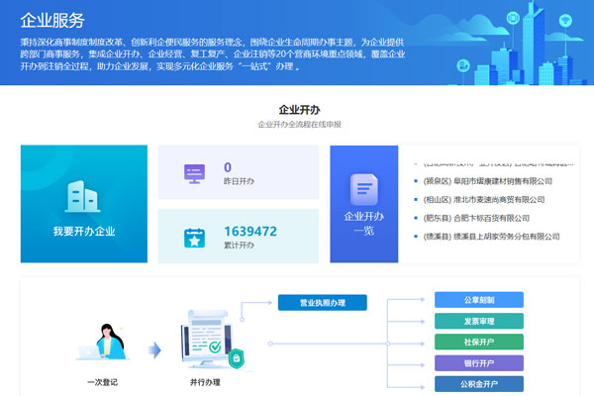The height and width of the screenshot is (396, 594).
Task: Open the 我要开办企业 card
Action: pos(84,204)
